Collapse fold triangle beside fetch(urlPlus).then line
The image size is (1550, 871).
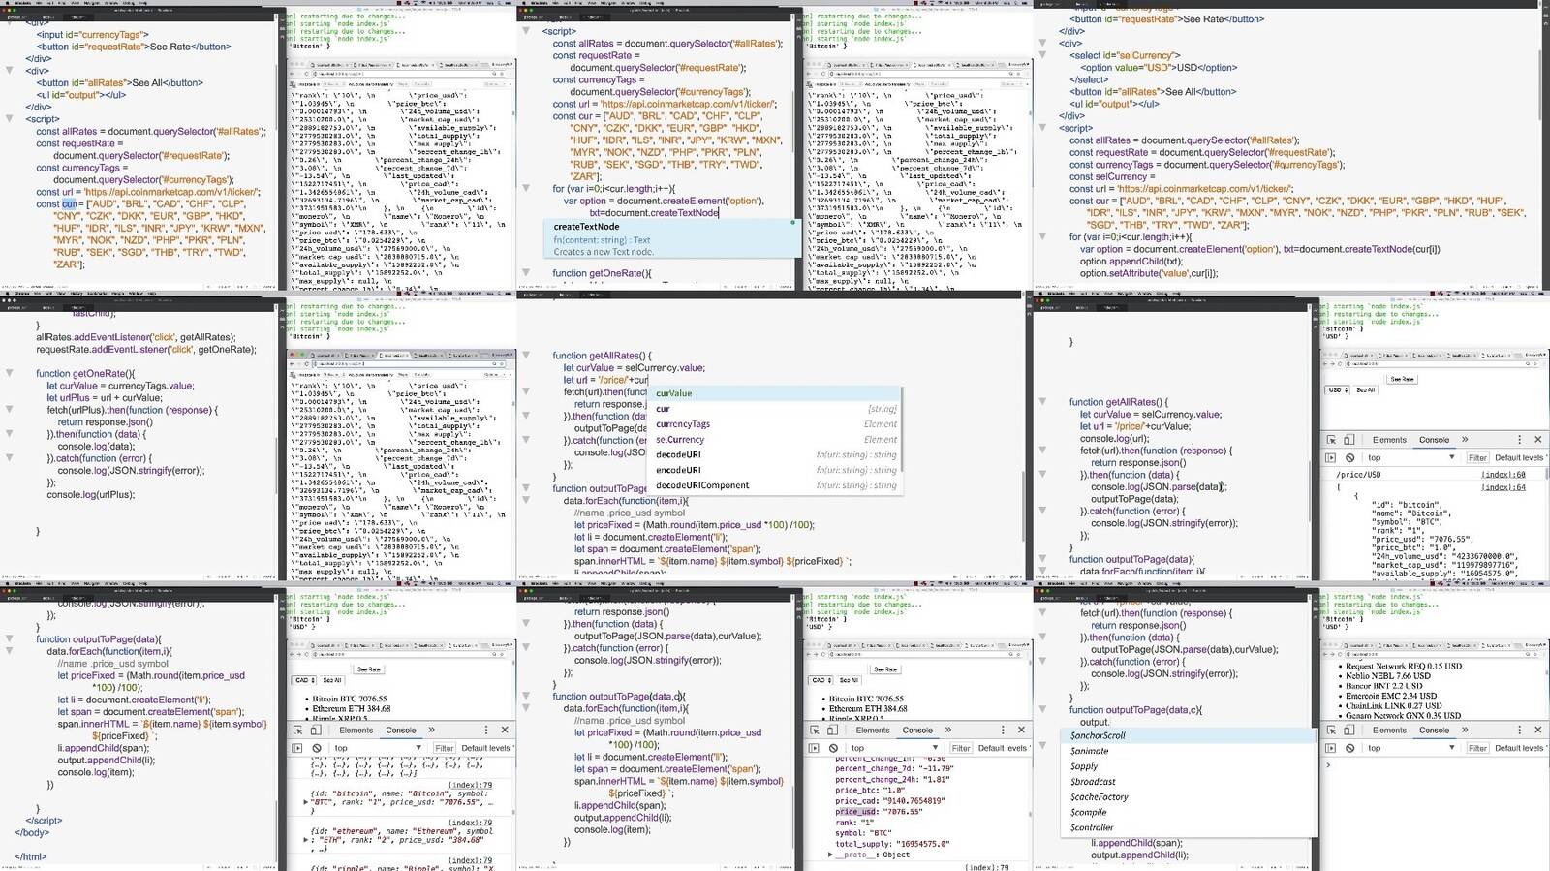tap(10, 410)
